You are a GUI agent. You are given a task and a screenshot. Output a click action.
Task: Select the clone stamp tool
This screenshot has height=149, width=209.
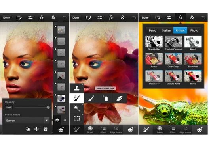[77, 88]
